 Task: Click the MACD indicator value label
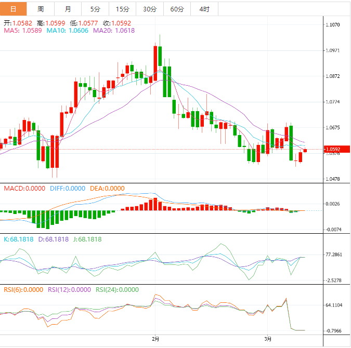click(24, 189)
